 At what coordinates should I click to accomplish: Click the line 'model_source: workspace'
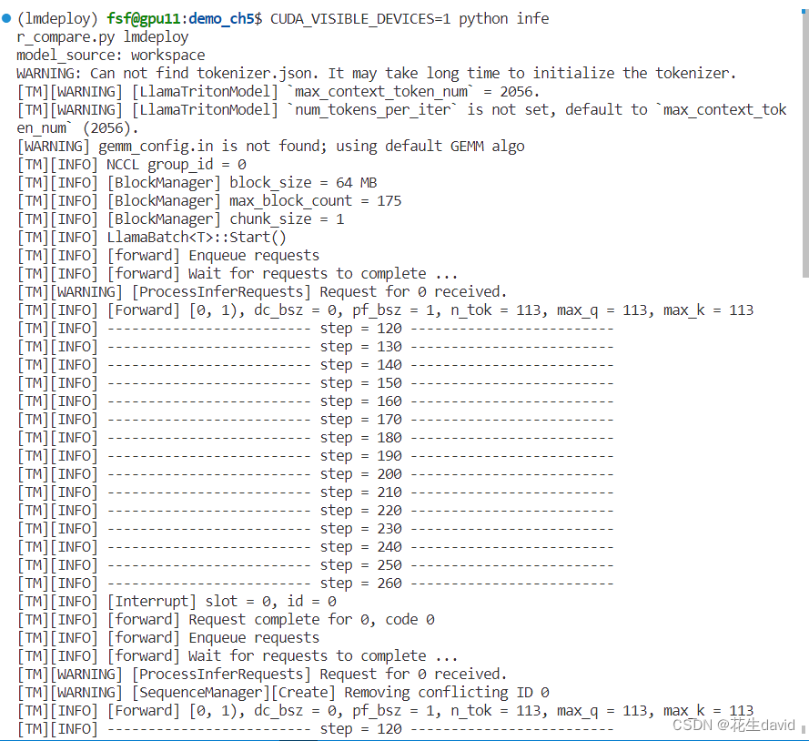(x=110, y=56)
